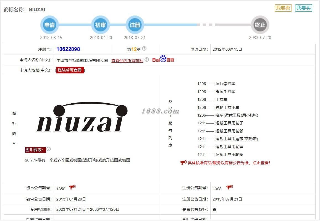Select 运载工具用履带(滚动带) list item
The width and height of the screenshot is (320, 221).
pos(228,139)
